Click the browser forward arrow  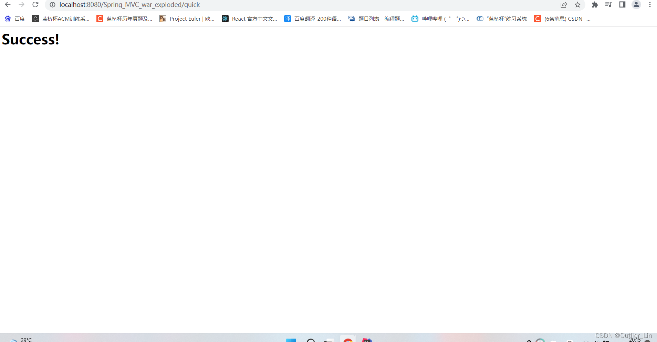point(21,5)
